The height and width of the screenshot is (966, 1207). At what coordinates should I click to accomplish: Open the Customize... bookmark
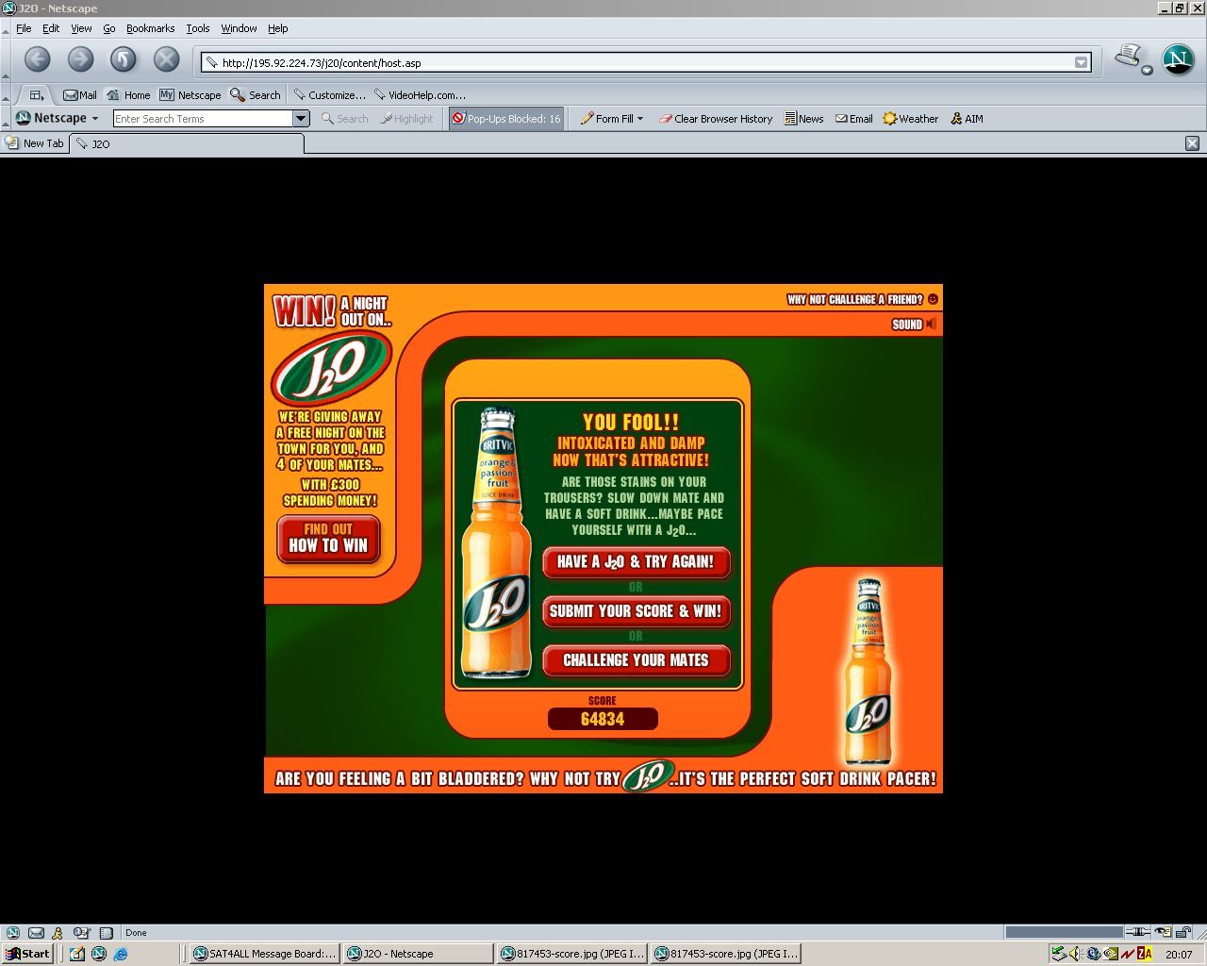(329, 94)
